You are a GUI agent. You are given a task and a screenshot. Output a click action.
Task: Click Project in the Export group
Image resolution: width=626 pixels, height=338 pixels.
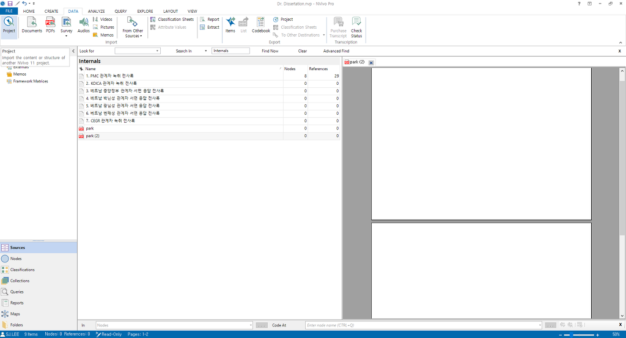point(283,19)
